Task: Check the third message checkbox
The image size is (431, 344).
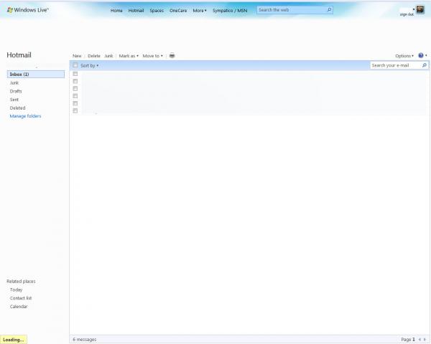Action: pos(75,89)
